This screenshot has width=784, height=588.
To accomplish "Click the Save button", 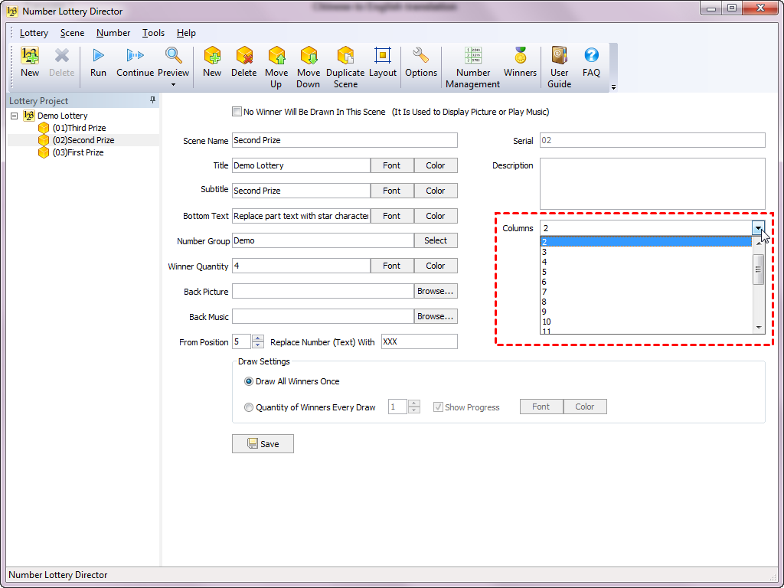I will (263, 444).
